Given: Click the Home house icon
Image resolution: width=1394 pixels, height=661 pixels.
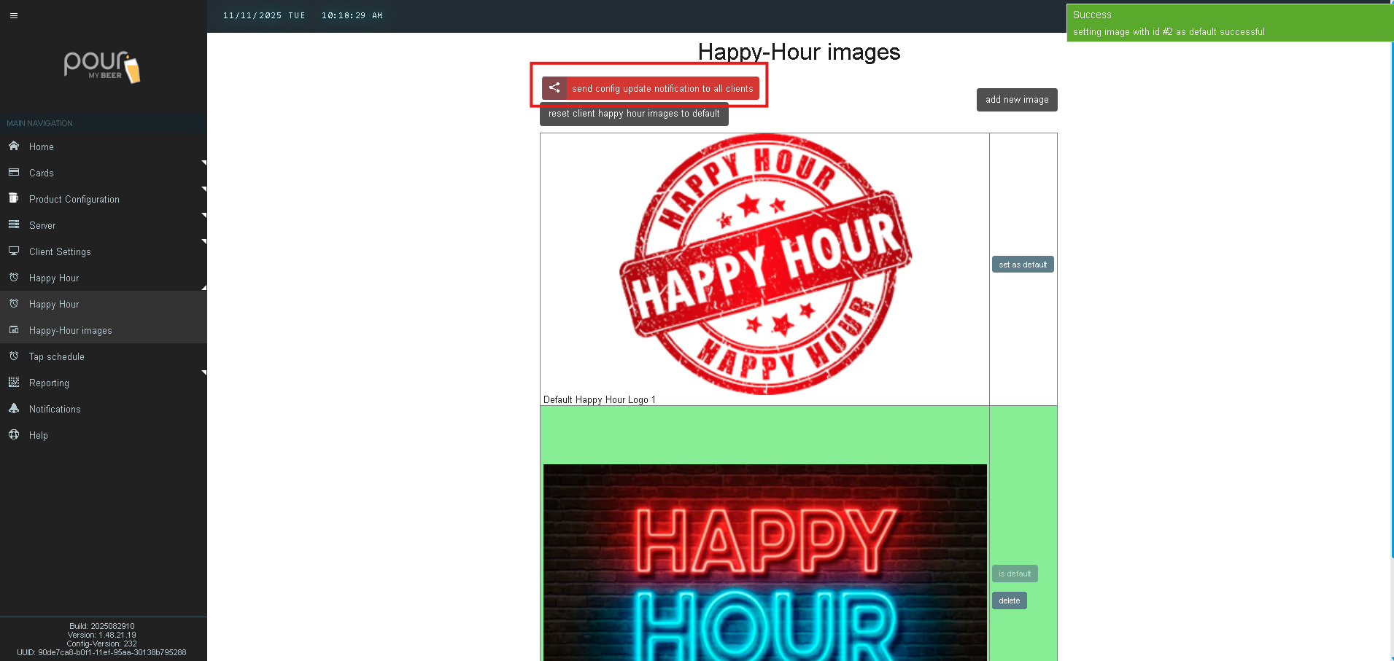Looking at the screenshot, I should tap(14, 146).
